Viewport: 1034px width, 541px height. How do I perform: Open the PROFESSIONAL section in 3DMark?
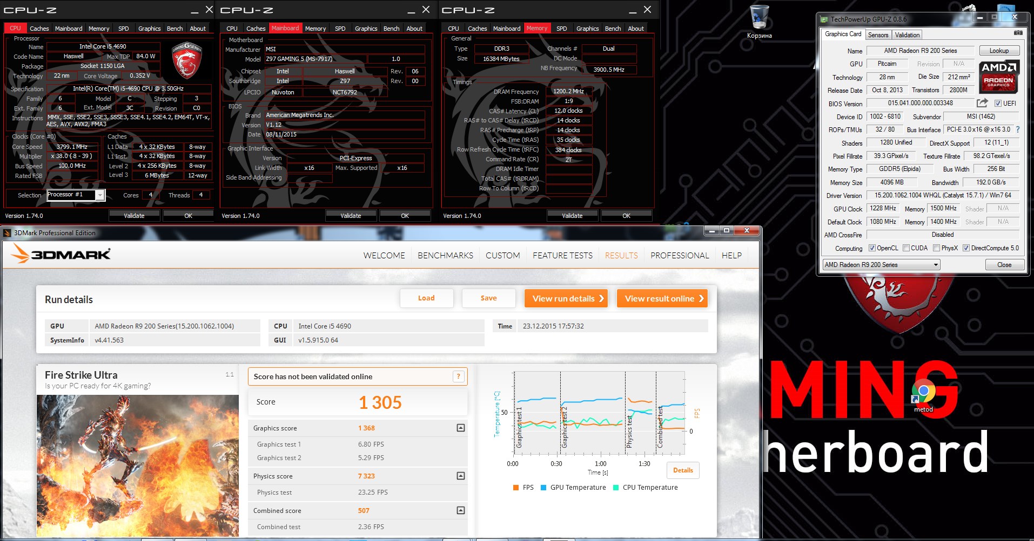click(x=680, y=255)
